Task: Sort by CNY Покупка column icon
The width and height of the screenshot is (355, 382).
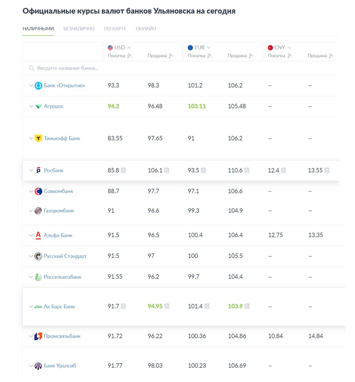Action: pyautogui.click(x=290, y=56)
